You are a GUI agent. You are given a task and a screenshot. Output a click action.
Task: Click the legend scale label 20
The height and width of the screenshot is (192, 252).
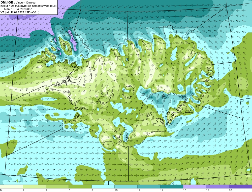click(x=230, y=190)
